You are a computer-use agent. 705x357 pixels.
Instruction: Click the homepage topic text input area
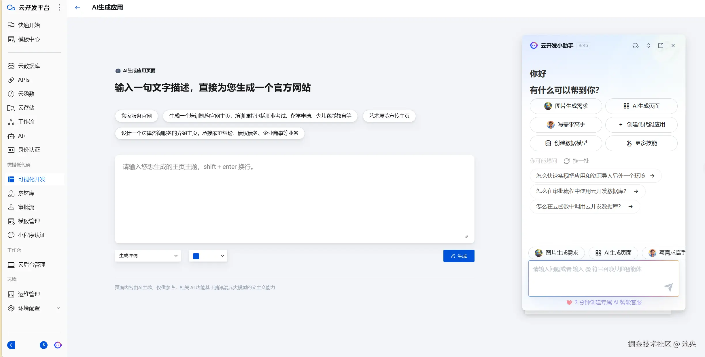point(294,199)
